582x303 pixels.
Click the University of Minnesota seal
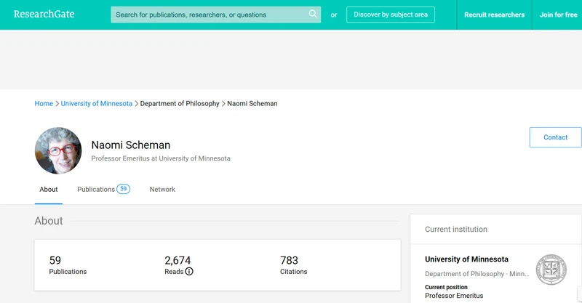551,270
